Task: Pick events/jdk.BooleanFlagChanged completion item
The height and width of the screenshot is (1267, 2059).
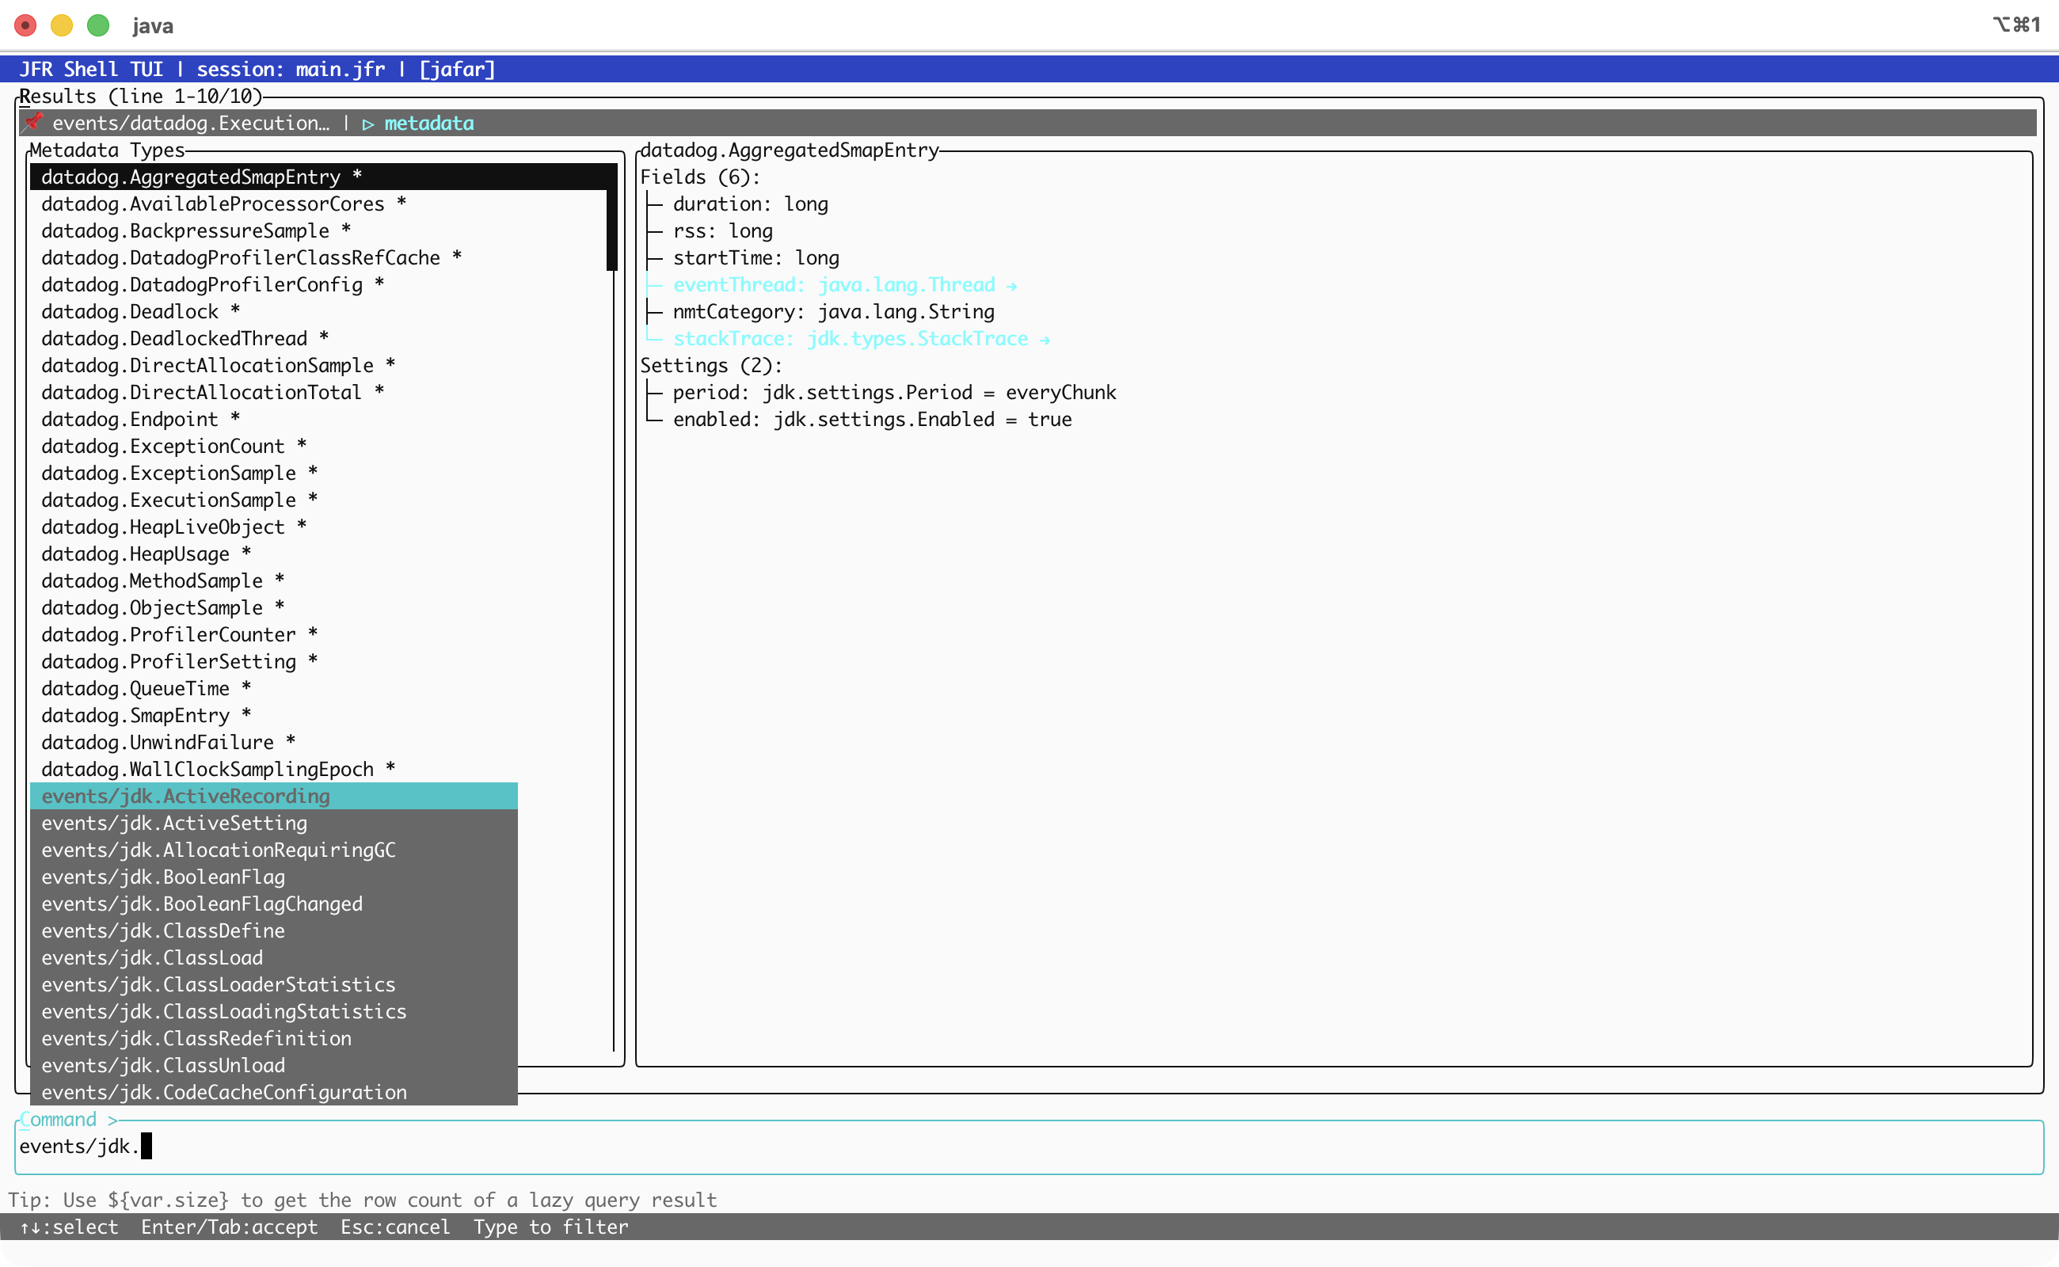Action: (x=202, y=904)
